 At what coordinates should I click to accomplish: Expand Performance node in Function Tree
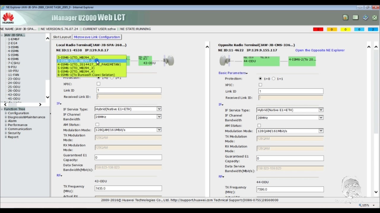[6, 125]
